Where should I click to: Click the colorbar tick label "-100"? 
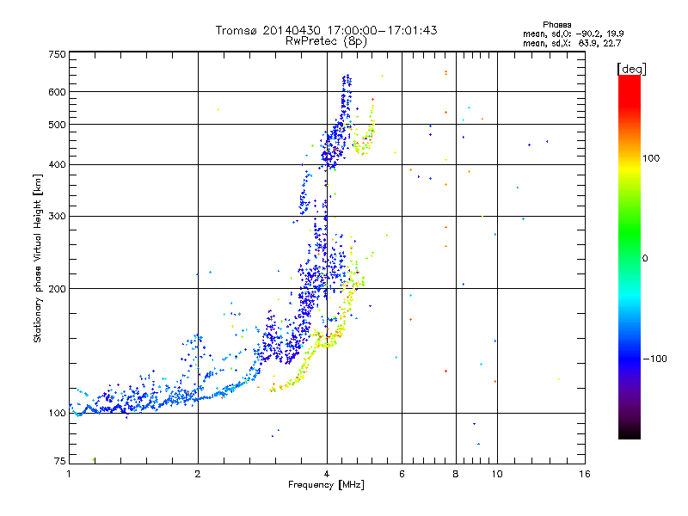[x=654, y=359]
